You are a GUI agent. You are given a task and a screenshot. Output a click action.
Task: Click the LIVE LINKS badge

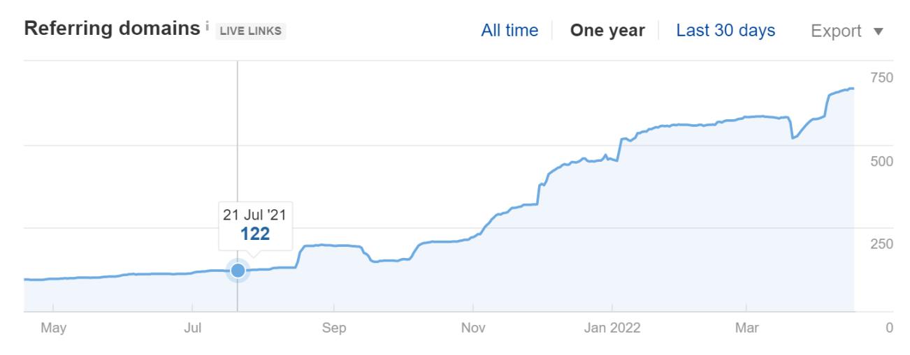(252, 31)
